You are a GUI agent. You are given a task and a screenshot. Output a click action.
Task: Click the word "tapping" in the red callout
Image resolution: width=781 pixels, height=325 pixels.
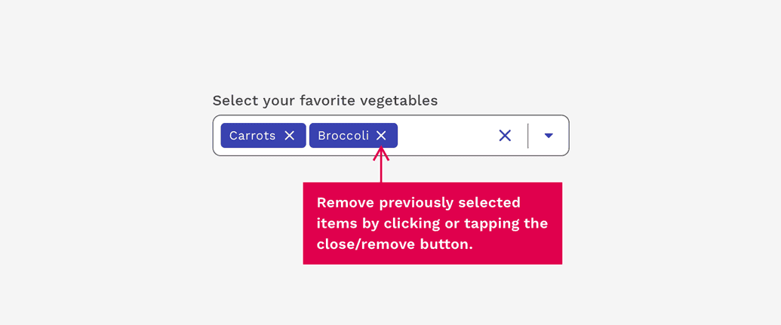492,224
